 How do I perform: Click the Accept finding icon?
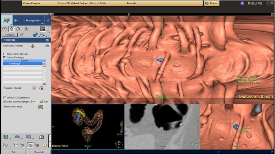(x=34, y=88)
